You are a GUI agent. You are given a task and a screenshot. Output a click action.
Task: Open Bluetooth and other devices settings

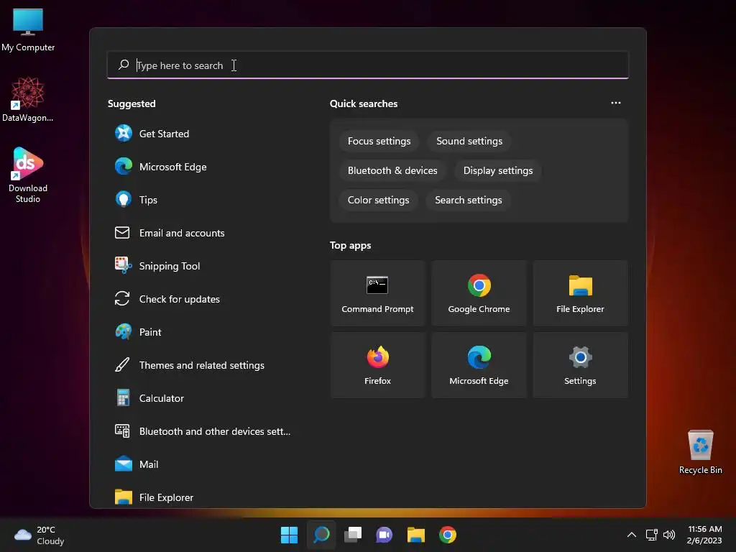[x=204, y=431]
